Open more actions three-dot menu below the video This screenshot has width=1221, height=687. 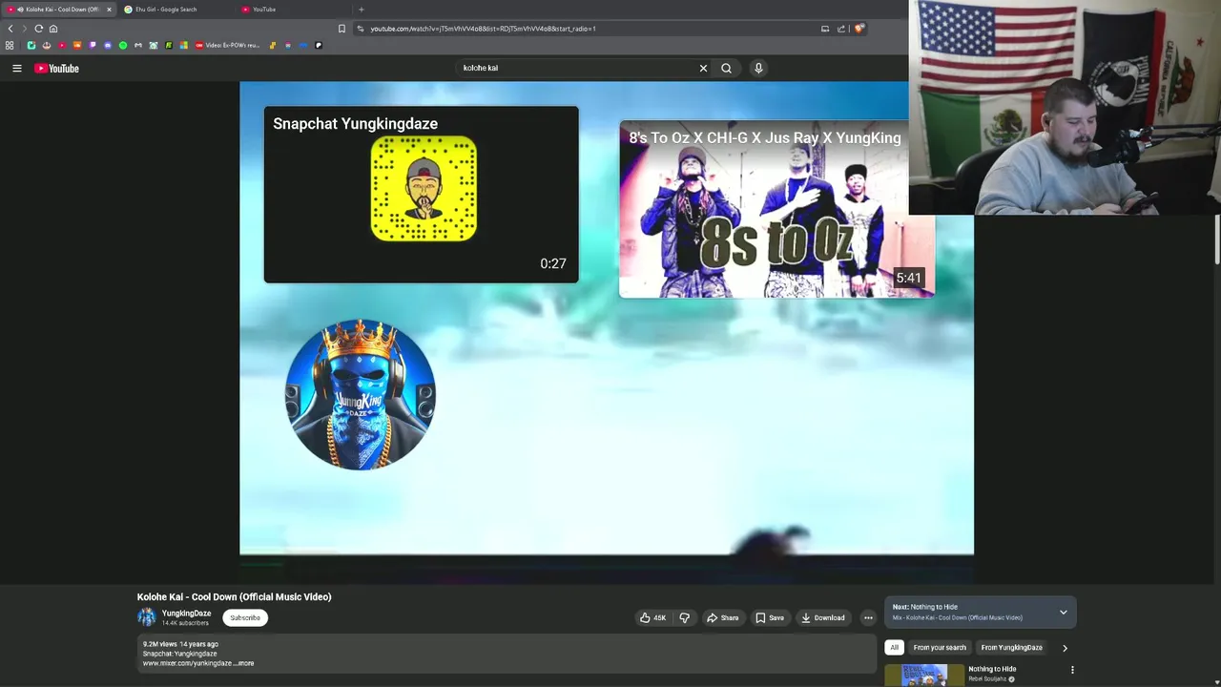click(868, 617)
